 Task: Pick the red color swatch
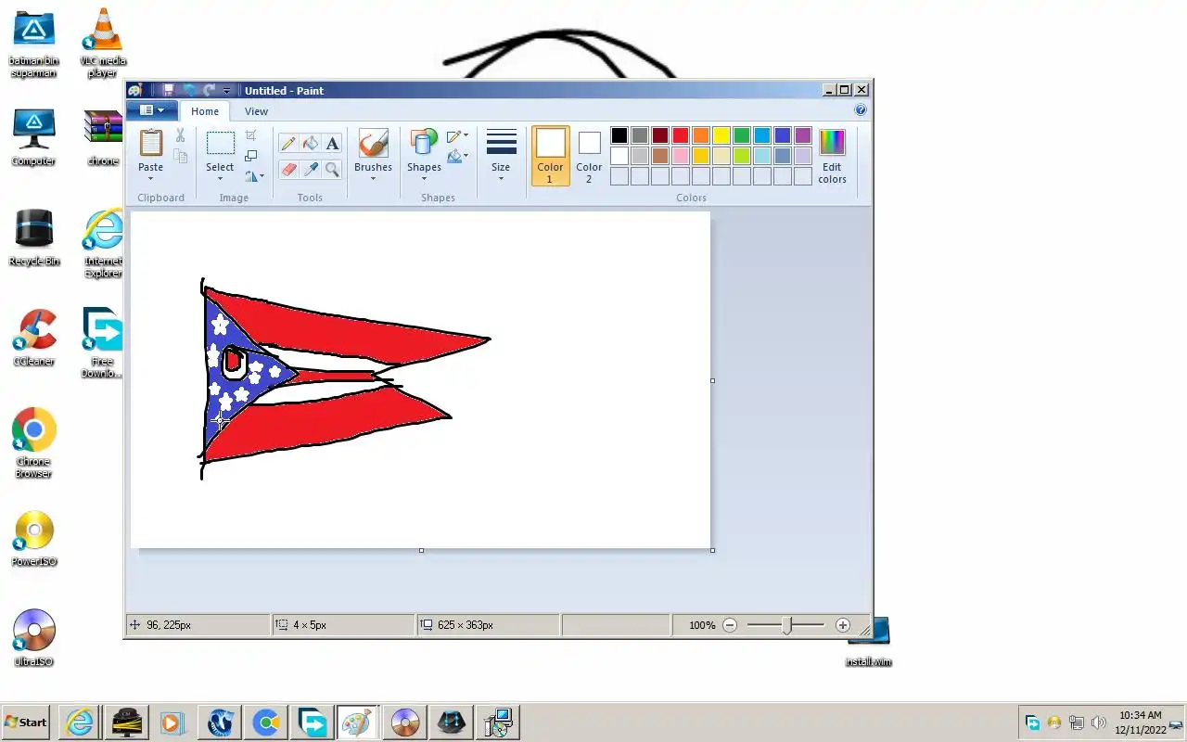pos(681,135)
